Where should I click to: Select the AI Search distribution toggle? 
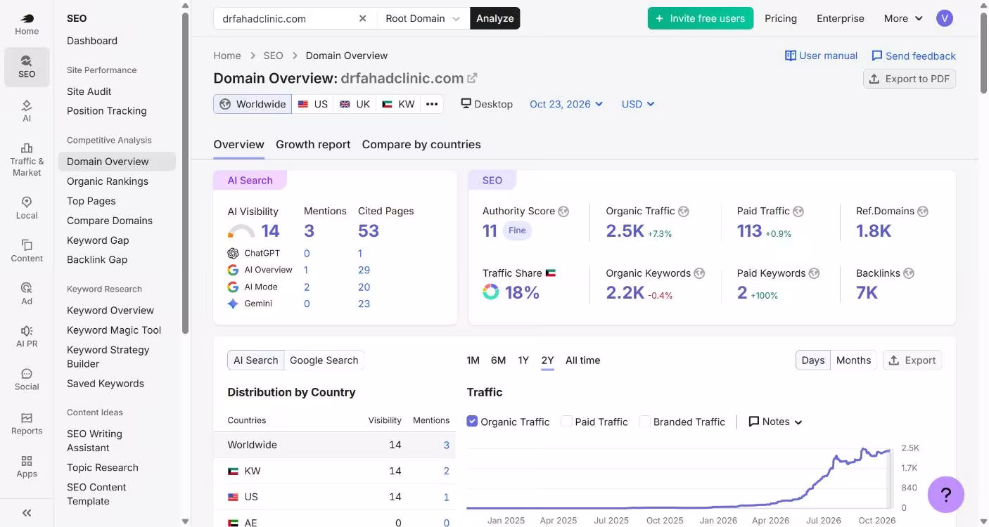[x=256, y=360]
